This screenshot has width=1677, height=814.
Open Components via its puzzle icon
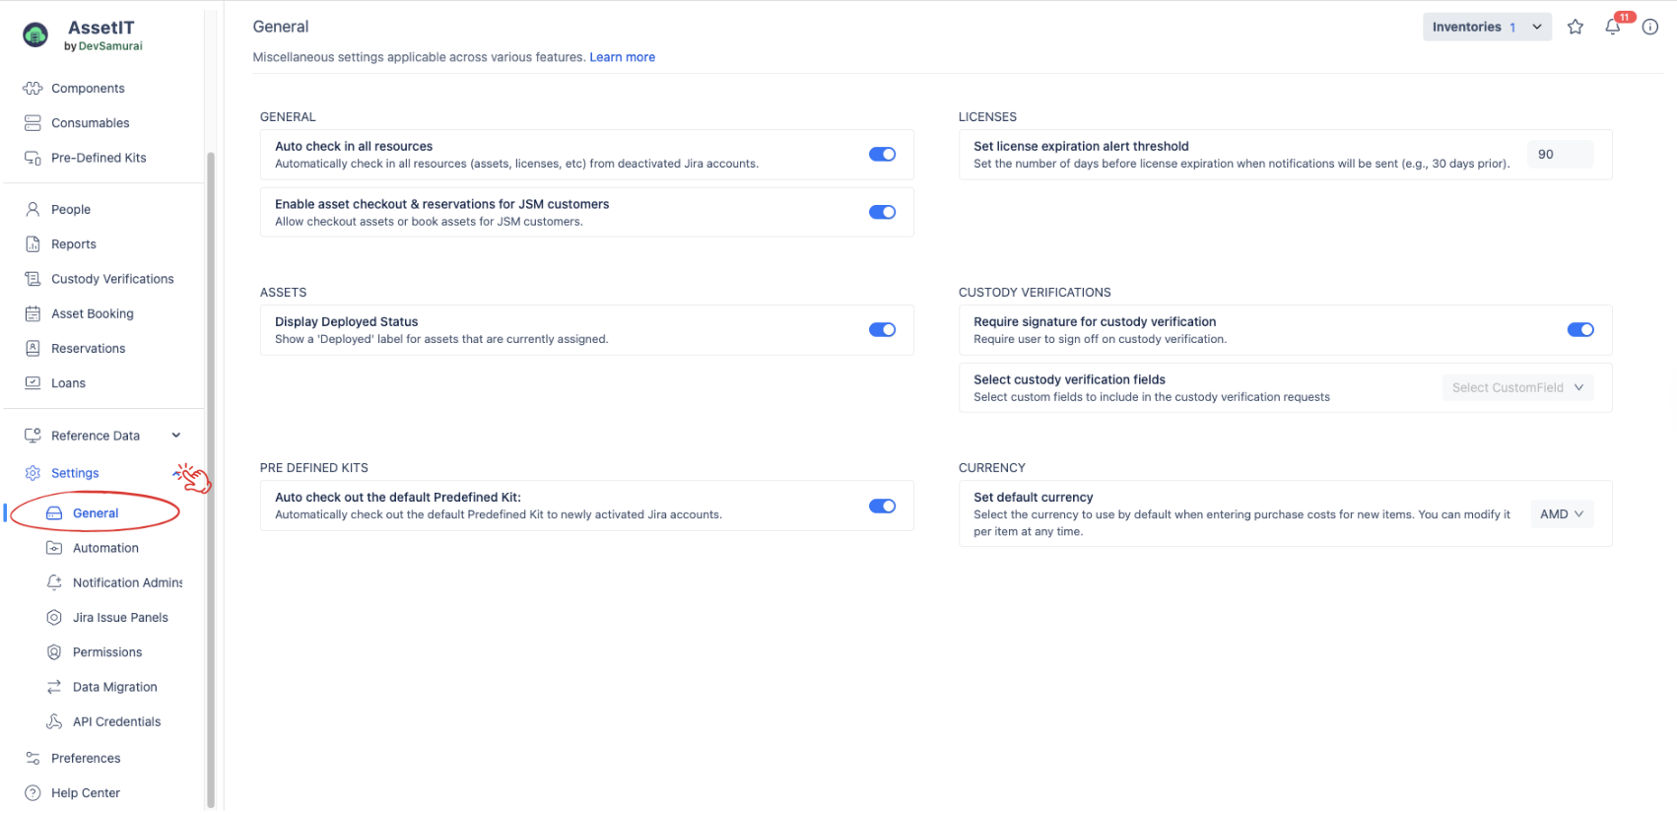point(33,89)
